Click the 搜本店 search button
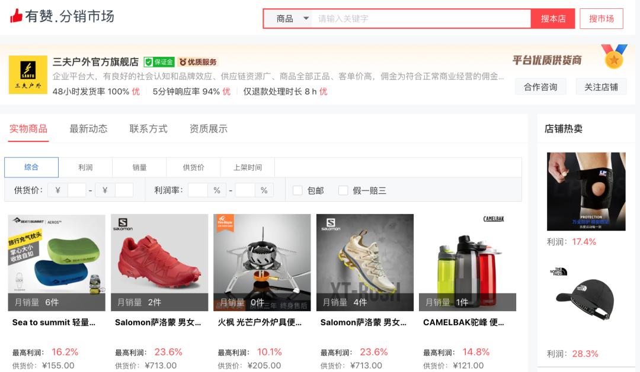The image size is (640, 372). point(553,18)
